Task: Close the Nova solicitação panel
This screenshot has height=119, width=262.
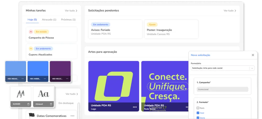Action: click(x=253, y=55)
